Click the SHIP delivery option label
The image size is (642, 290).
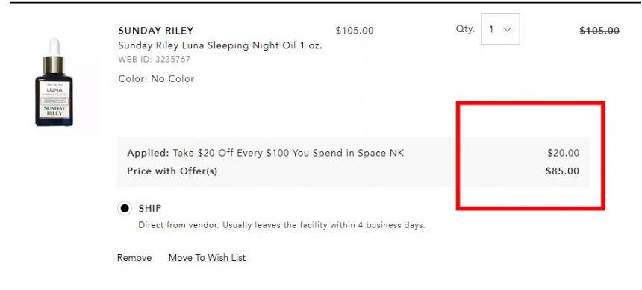coord(150,208)
